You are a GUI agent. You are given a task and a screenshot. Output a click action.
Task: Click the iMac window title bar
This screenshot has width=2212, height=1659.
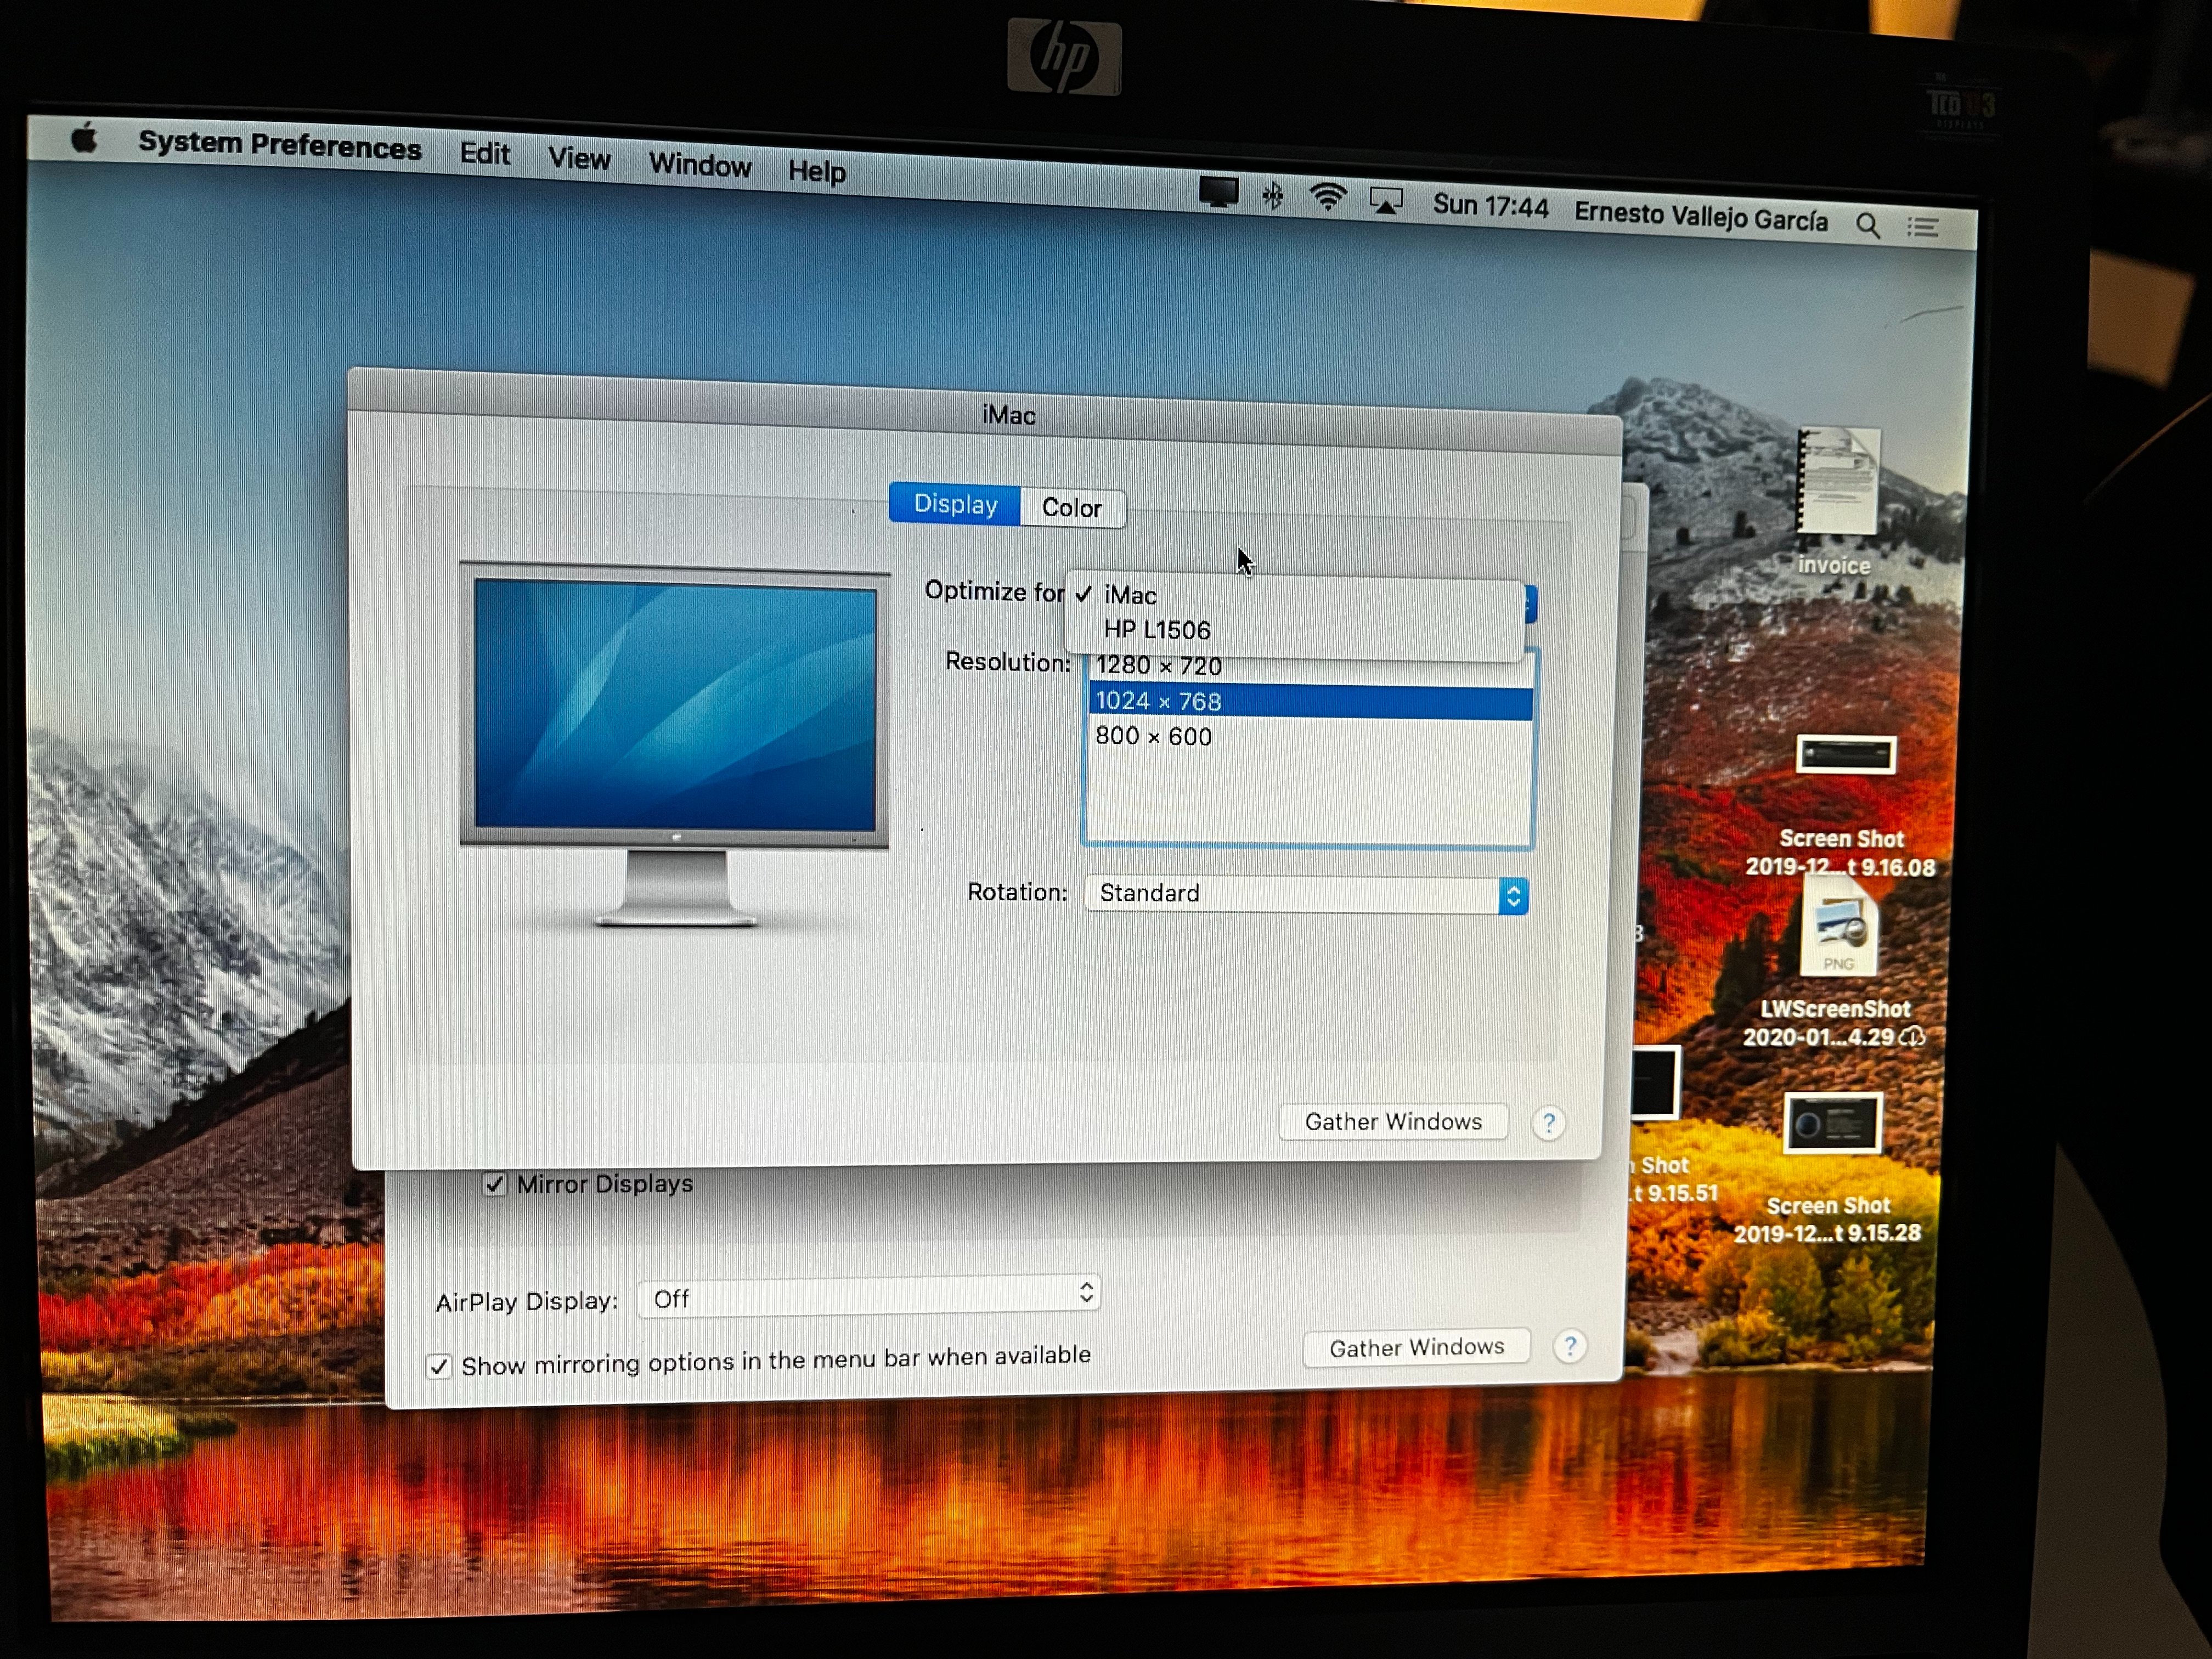[985, 411]
